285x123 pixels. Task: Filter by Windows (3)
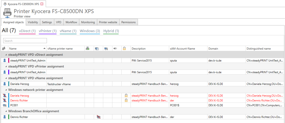click(90, 31)
